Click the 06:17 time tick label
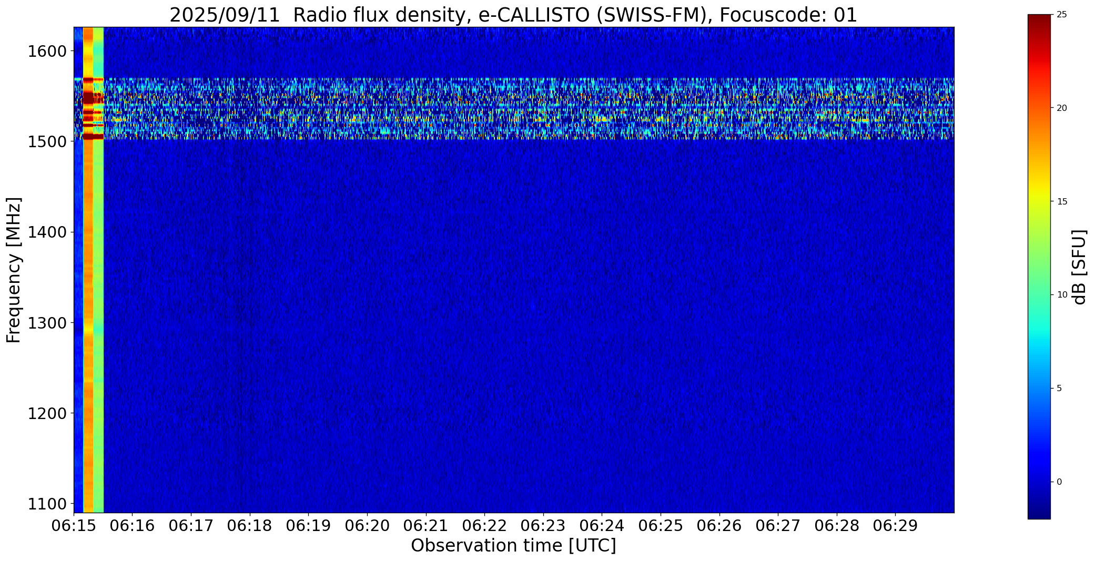 [x=191, y=526]
